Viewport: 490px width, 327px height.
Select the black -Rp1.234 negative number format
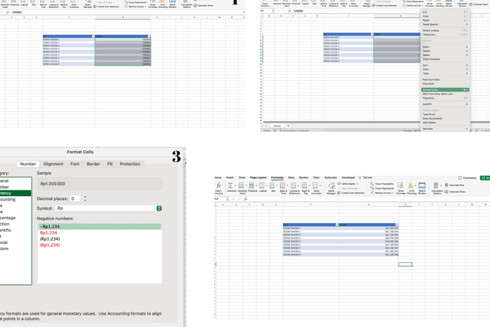tap(50, 226)
